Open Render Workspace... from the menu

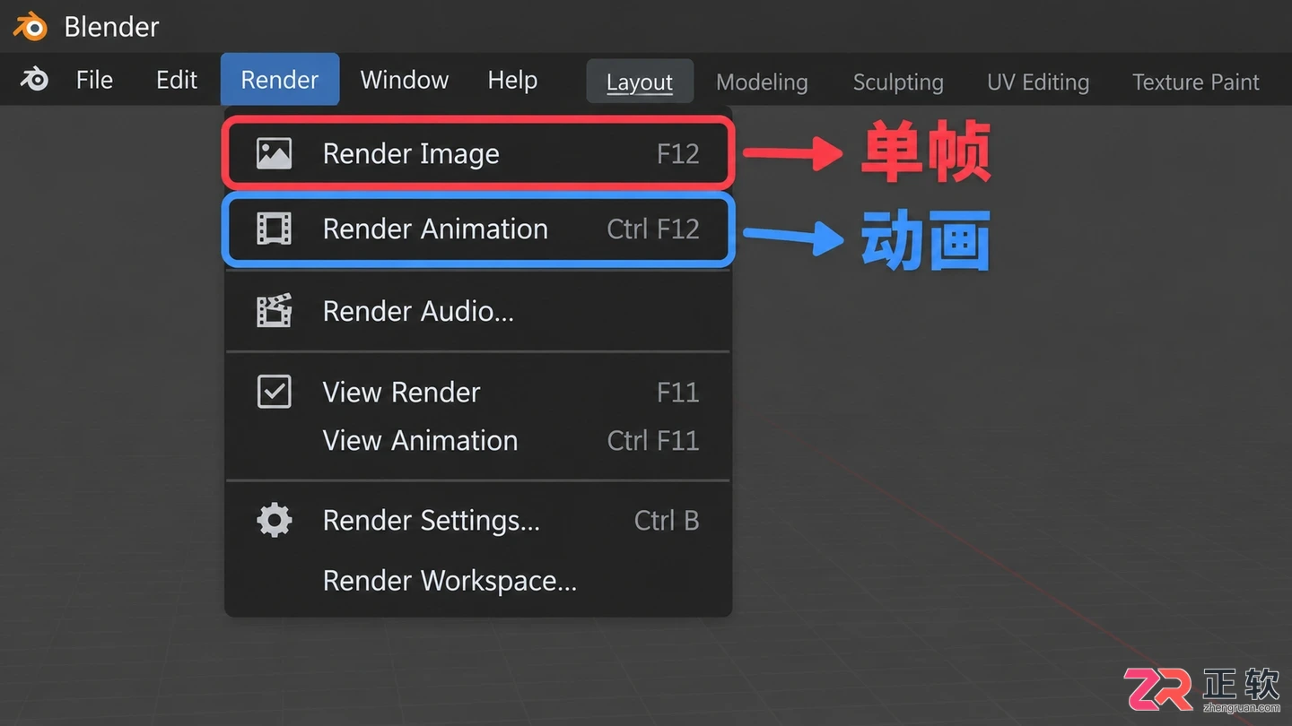click(x=478, y=581)
